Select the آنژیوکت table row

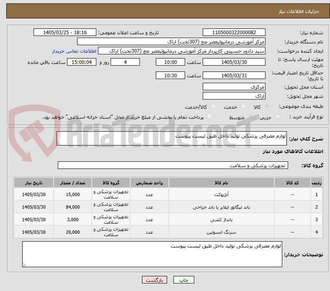point(168,194)
